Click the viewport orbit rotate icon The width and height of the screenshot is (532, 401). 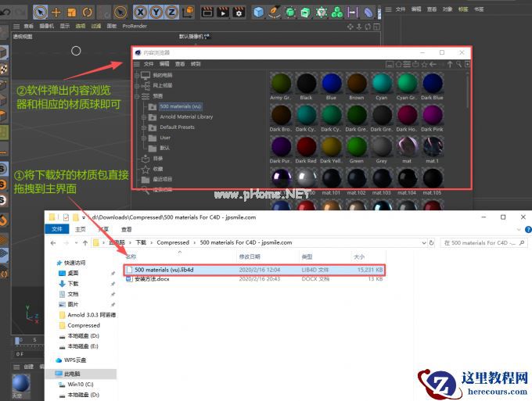click(368, 27)
